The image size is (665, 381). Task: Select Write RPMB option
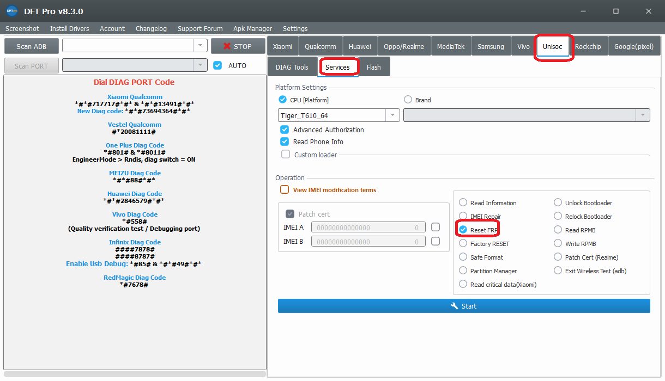558,243
